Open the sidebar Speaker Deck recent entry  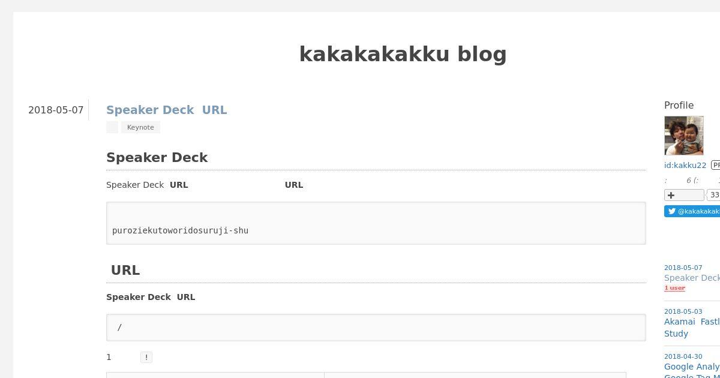coord(692,278)
